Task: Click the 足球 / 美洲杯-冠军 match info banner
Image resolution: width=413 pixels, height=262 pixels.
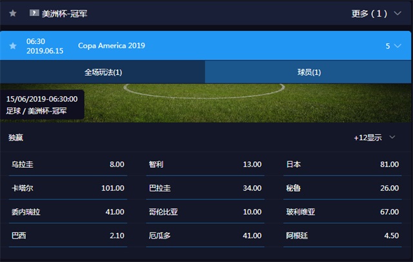Action: click(42, 105)
